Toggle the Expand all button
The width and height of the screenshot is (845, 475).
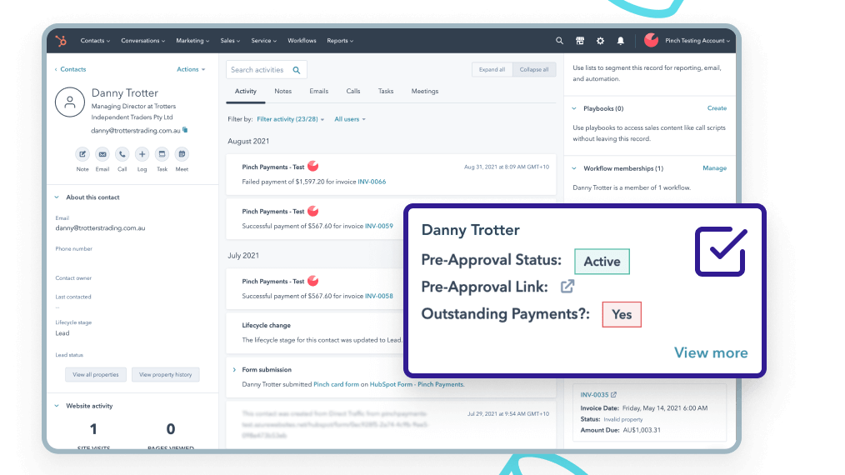[492, 70]
